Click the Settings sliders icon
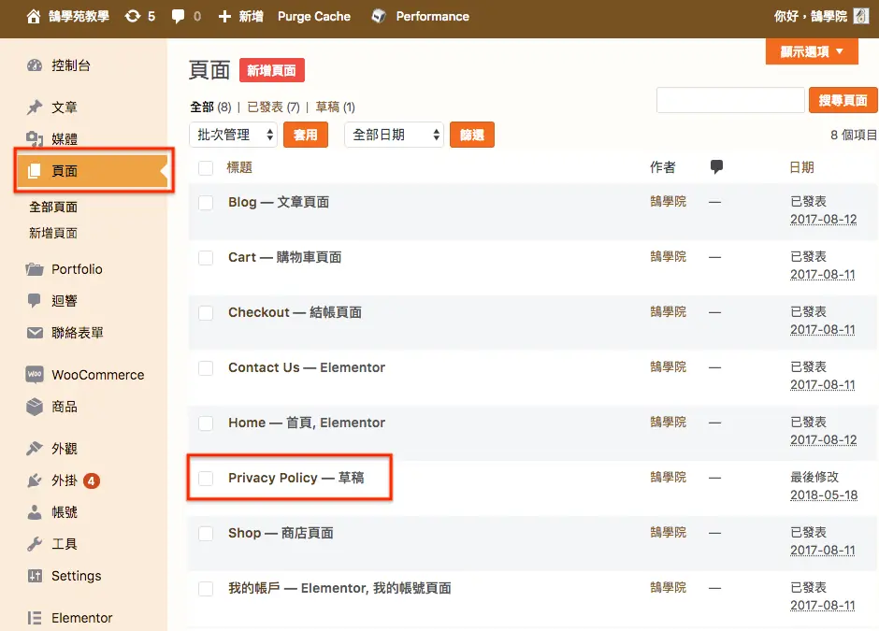Screen dimensions: 879x631 click(x=35, y=576)
